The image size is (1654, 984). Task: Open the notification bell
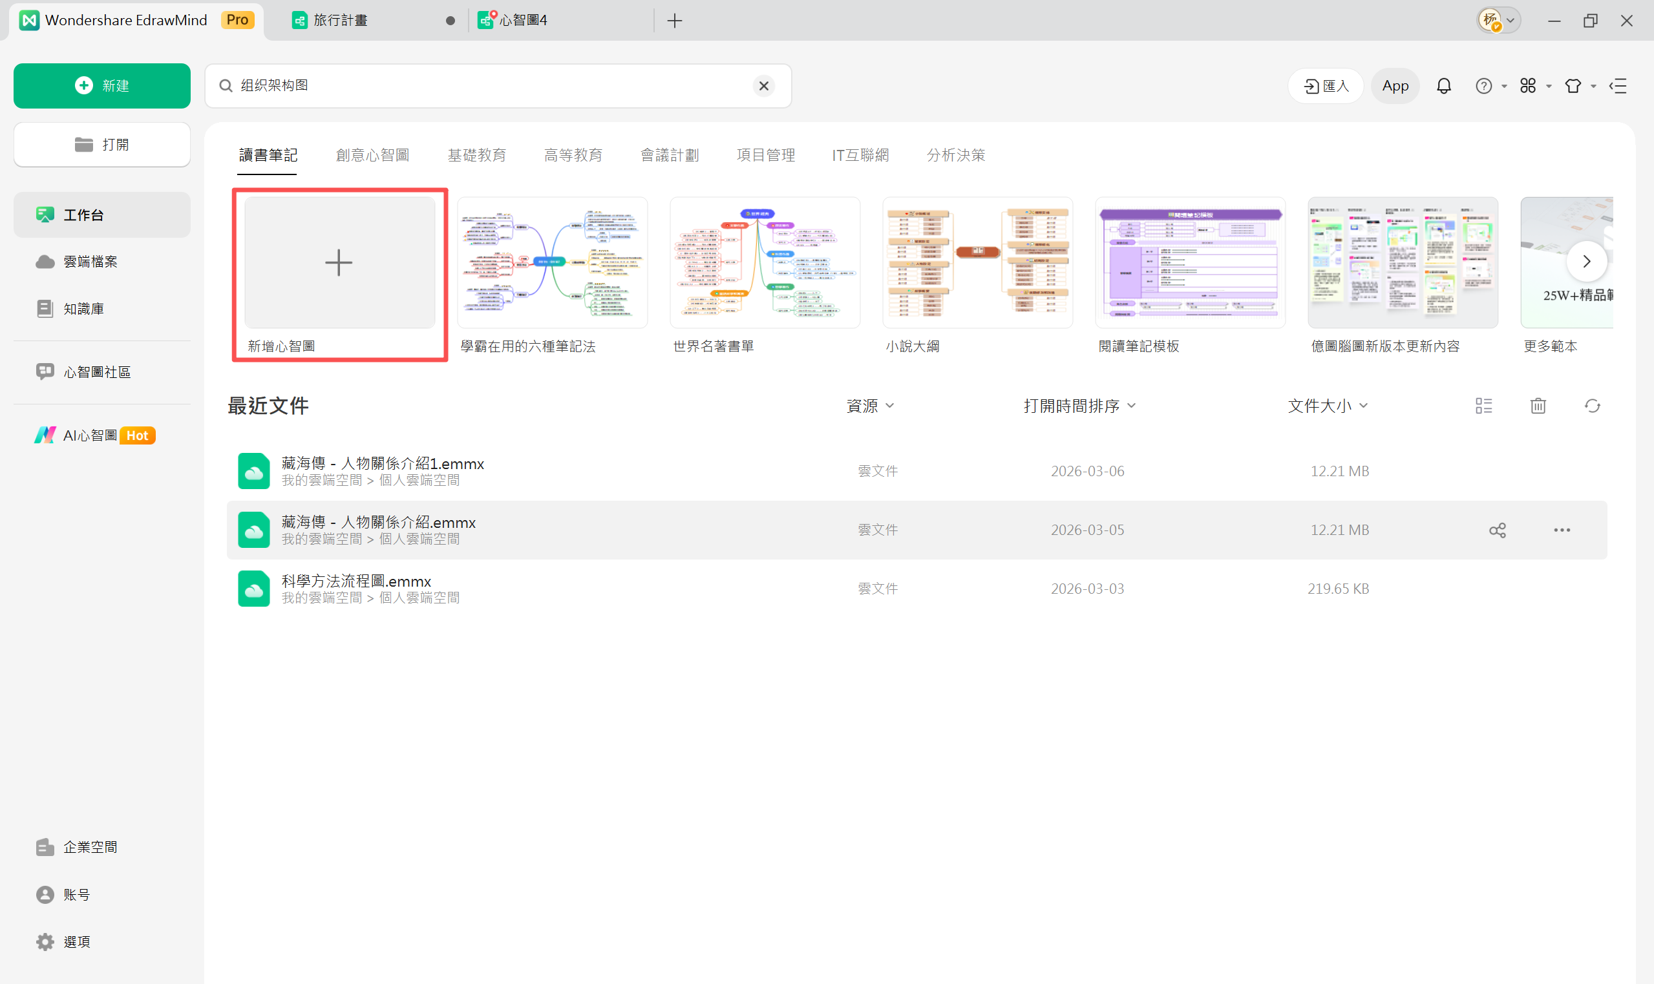pyautogui.click(x=1444, y=85)
